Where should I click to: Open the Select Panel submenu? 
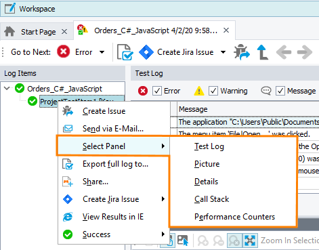click(113, 146)
